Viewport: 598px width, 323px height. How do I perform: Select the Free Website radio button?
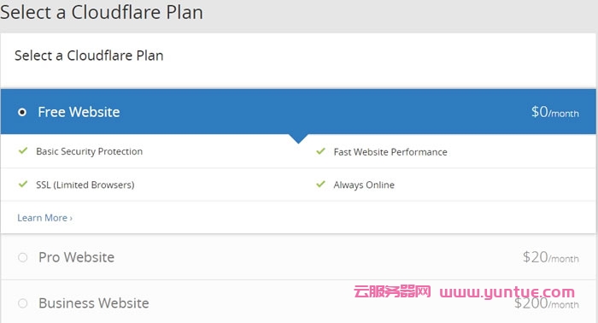[x=22, y=112]
